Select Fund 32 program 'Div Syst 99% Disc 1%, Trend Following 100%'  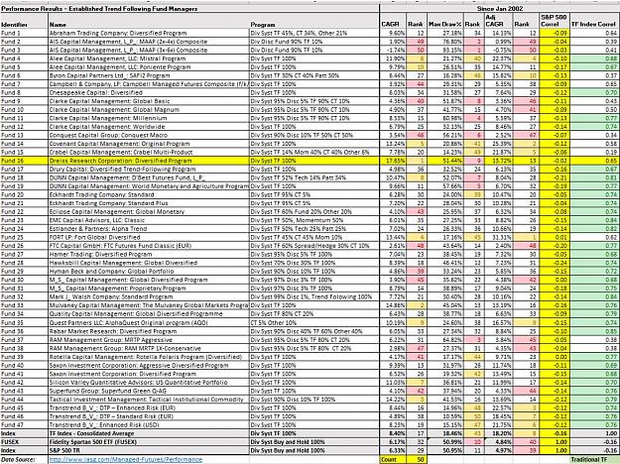pyautogui.click(x=314, y=296)
